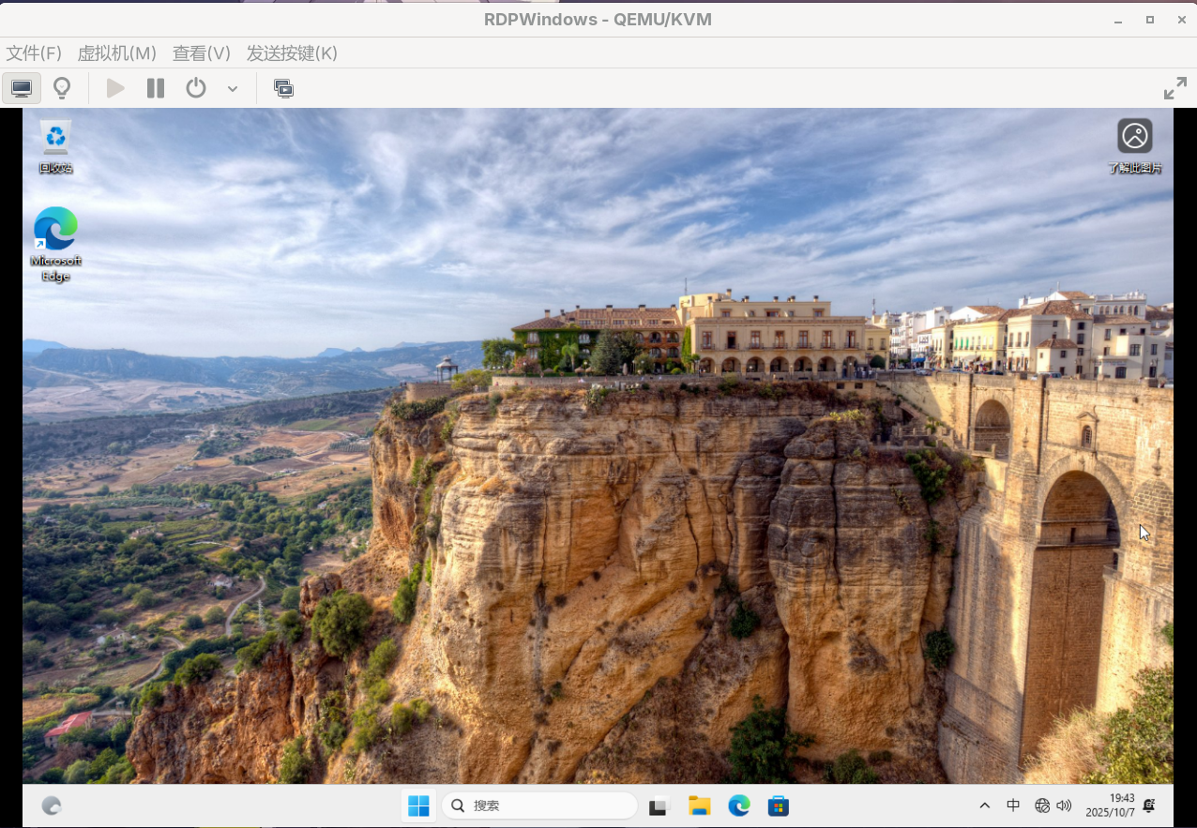Screen dimensions: 1197x828
Task: Open the Windows Start menu
Action: tap(418, 805)
